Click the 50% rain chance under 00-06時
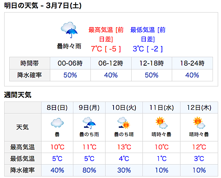Screen dimensions: 221x178 click(x=70, y=75)
